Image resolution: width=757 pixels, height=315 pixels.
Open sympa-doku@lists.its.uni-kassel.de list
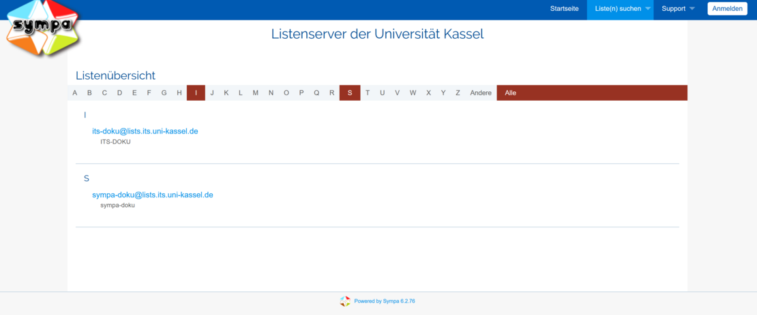(x=153, y=195)
